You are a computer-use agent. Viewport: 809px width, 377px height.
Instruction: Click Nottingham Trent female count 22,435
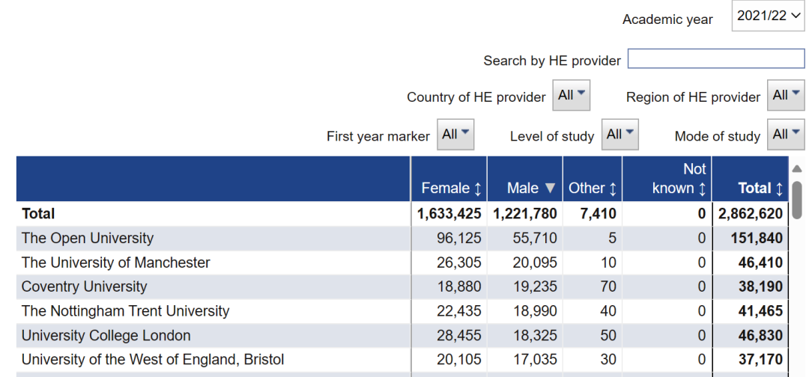(x=458, y=311)
